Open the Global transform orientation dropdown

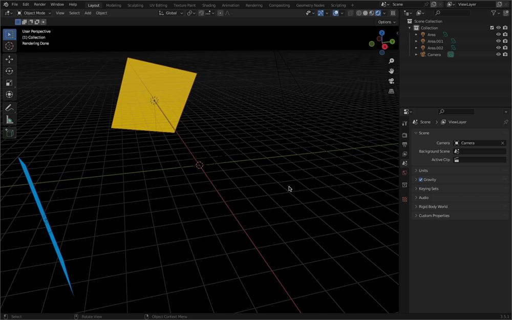pyautogui.click(x=171, y=13)
